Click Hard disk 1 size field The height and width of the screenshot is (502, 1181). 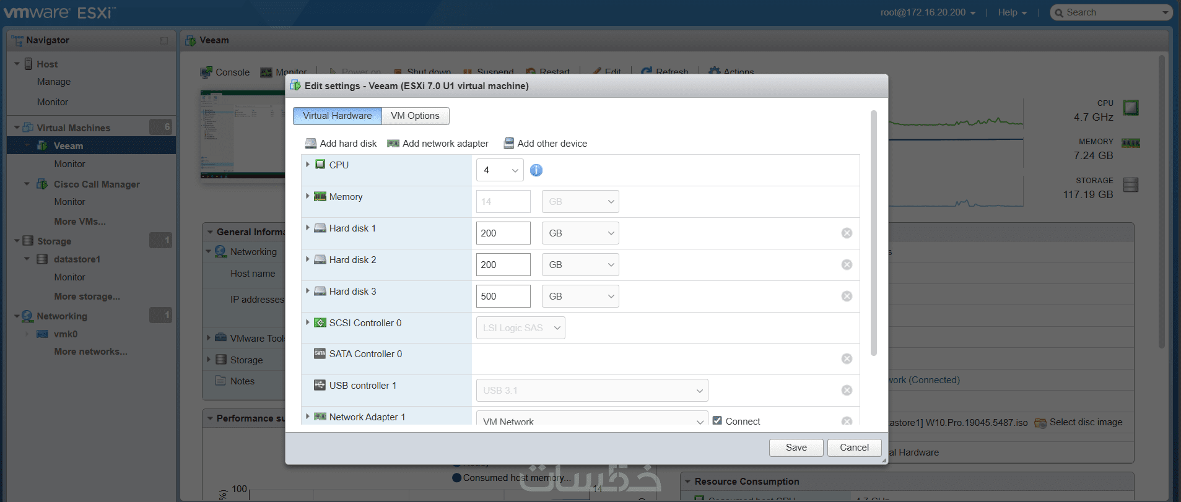pyautogui.click(x=503, y=233)
